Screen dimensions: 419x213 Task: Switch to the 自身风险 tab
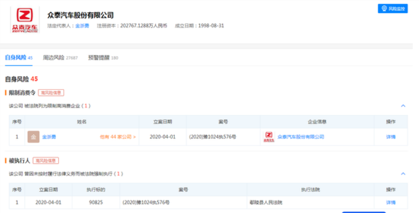19,57
